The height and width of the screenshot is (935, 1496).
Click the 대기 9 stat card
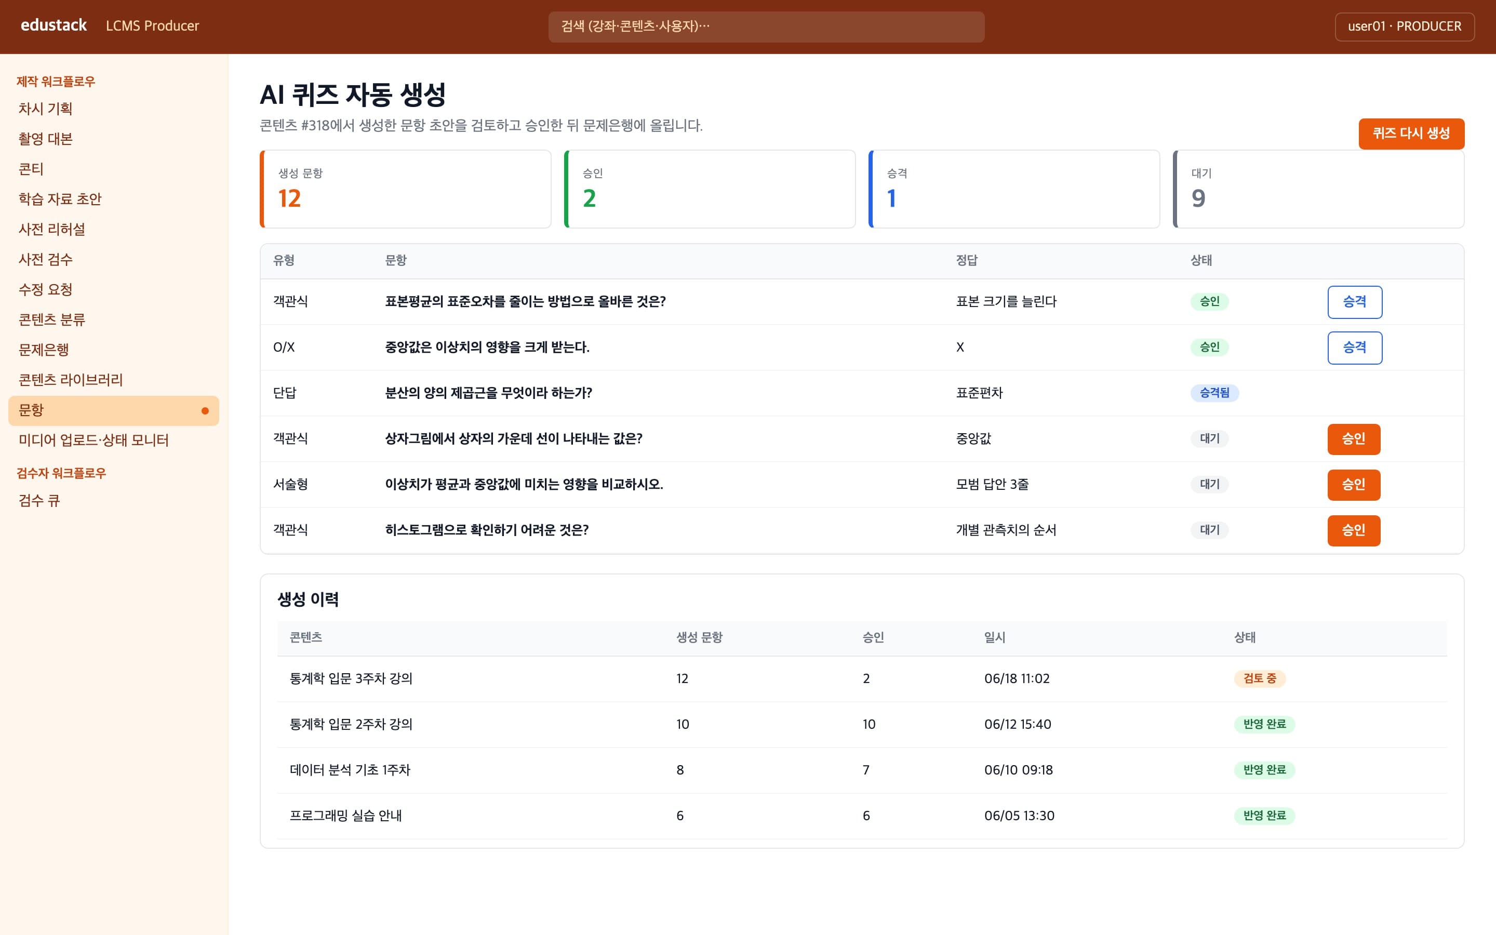[x=1318, y=189]
